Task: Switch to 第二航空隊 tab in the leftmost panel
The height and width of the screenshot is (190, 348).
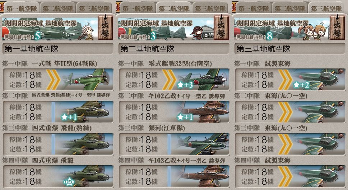Action: point(58,8)
